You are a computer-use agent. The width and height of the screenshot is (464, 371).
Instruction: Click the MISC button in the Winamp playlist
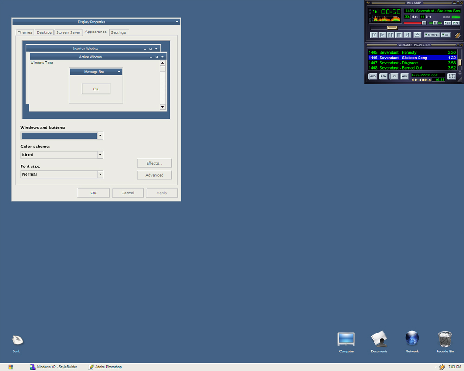click(405, 76)
